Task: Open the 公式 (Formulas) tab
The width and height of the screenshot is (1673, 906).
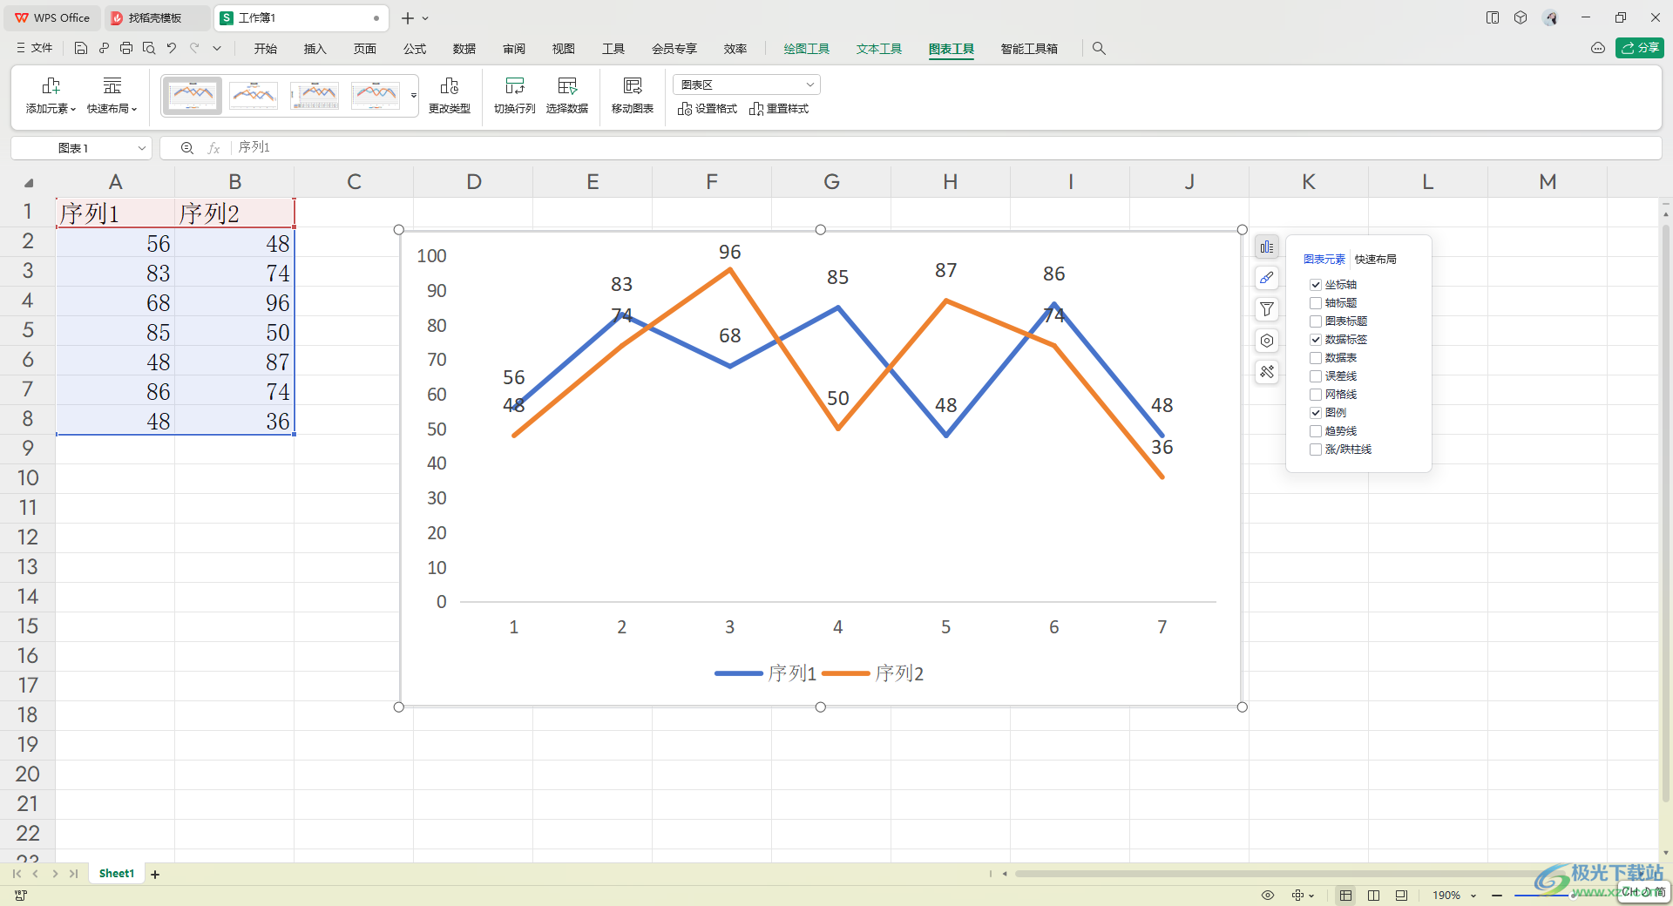Action: coord(415,49)
